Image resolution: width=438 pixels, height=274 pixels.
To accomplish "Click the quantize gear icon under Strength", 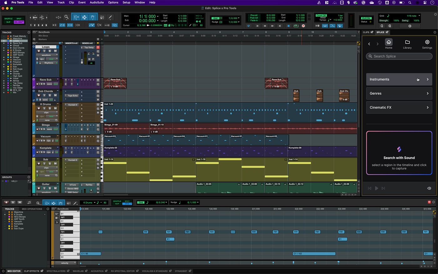I will click(x=410, y=26).
